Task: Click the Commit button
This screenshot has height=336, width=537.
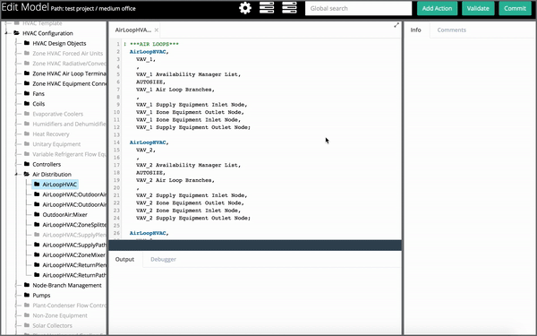Action: (x=515, y=8)
